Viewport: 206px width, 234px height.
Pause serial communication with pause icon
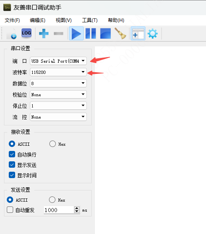pos(91,34)
